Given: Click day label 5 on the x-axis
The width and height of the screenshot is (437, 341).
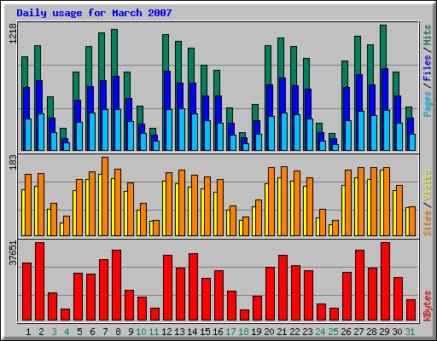Looking at the screenshot, I should coord(79,332).
